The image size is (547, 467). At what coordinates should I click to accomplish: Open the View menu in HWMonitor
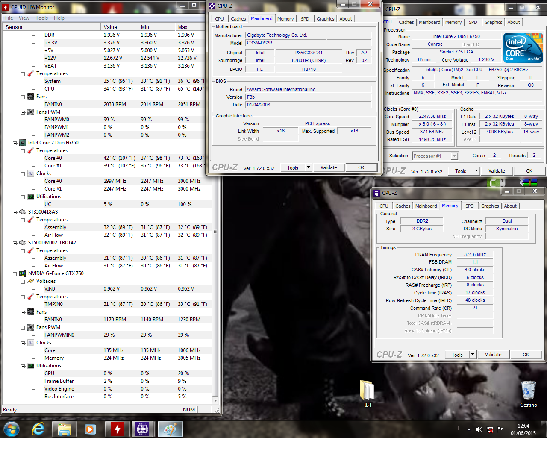pyautogui.click(x=24, y=18)
